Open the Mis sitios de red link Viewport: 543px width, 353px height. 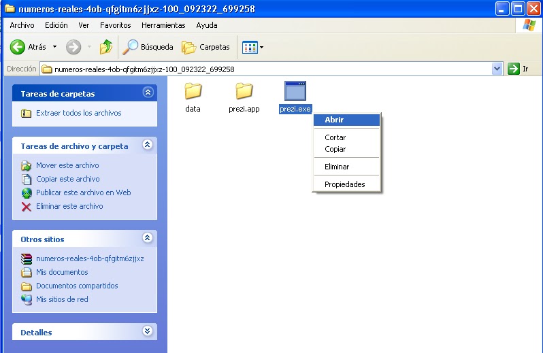point(62,299)
